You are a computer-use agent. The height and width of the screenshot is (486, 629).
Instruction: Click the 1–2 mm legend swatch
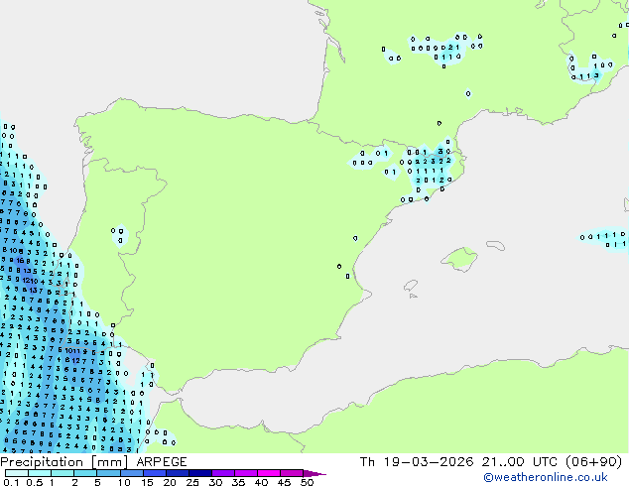[x=63, y=473]
